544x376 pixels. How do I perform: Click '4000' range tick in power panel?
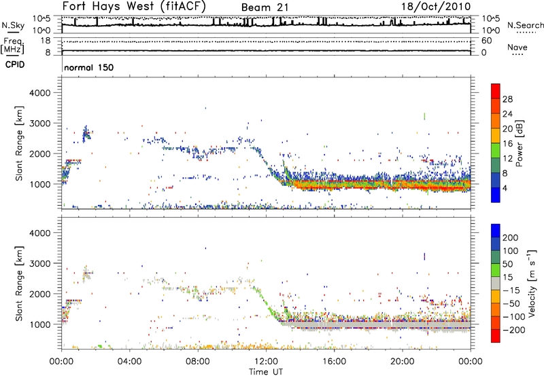tap(40, 93)
